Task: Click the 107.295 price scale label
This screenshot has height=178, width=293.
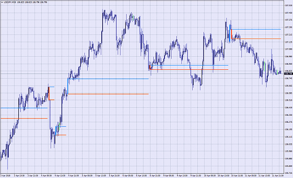Action: click(x=288, y=27)
